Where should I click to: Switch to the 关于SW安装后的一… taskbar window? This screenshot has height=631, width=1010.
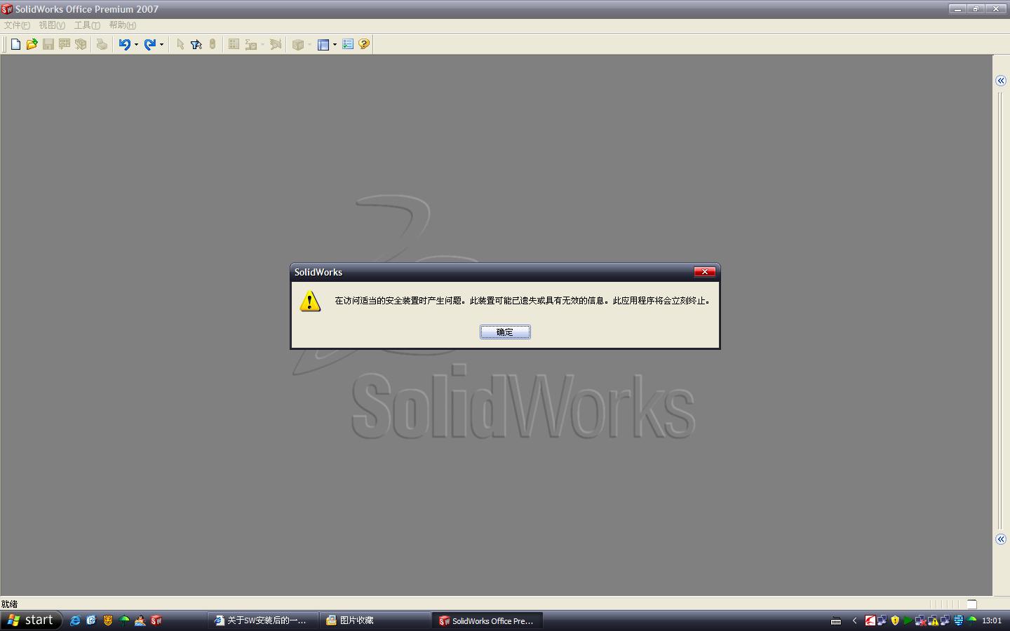click(263, 620)
